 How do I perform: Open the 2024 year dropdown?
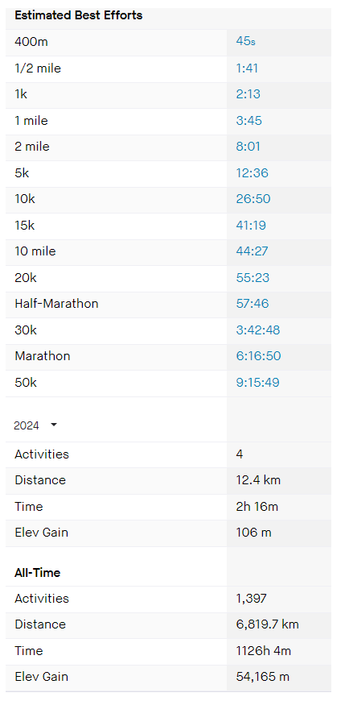click(35, 425)
